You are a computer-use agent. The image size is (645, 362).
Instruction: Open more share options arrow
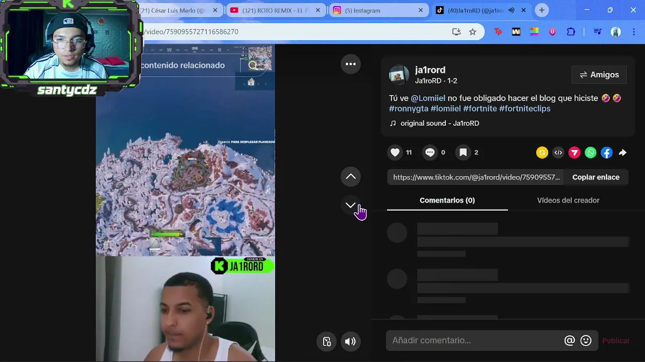coord(623,153)
